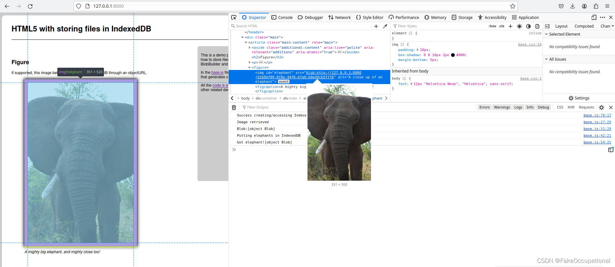Open console settings gear icon
The image size is (615, 267).
(602, 108)
